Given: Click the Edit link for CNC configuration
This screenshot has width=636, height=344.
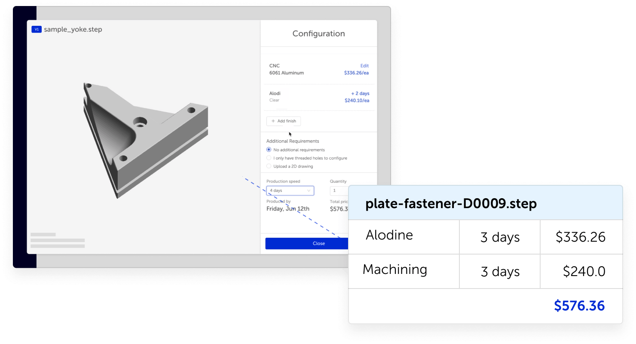Looking at the screenshot, I should (364, 65).
